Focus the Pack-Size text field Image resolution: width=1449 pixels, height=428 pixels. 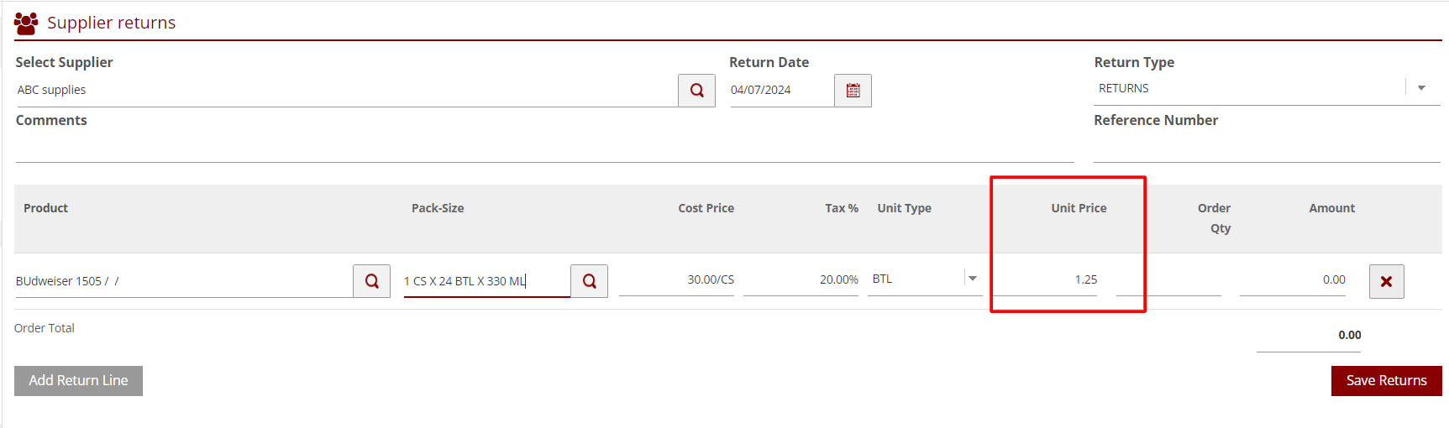click(486, 281)
